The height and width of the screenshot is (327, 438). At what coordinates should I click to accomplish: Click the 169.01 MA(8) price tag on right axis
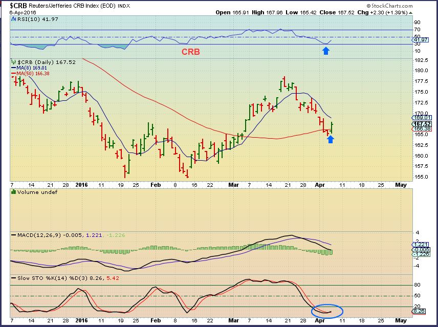coord(422,118)
